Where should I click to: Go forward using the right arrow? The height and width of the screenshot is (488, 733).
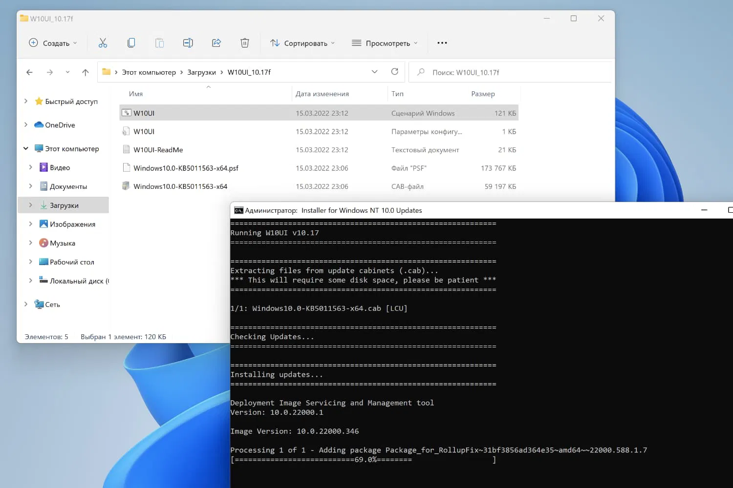click(50, 72)
